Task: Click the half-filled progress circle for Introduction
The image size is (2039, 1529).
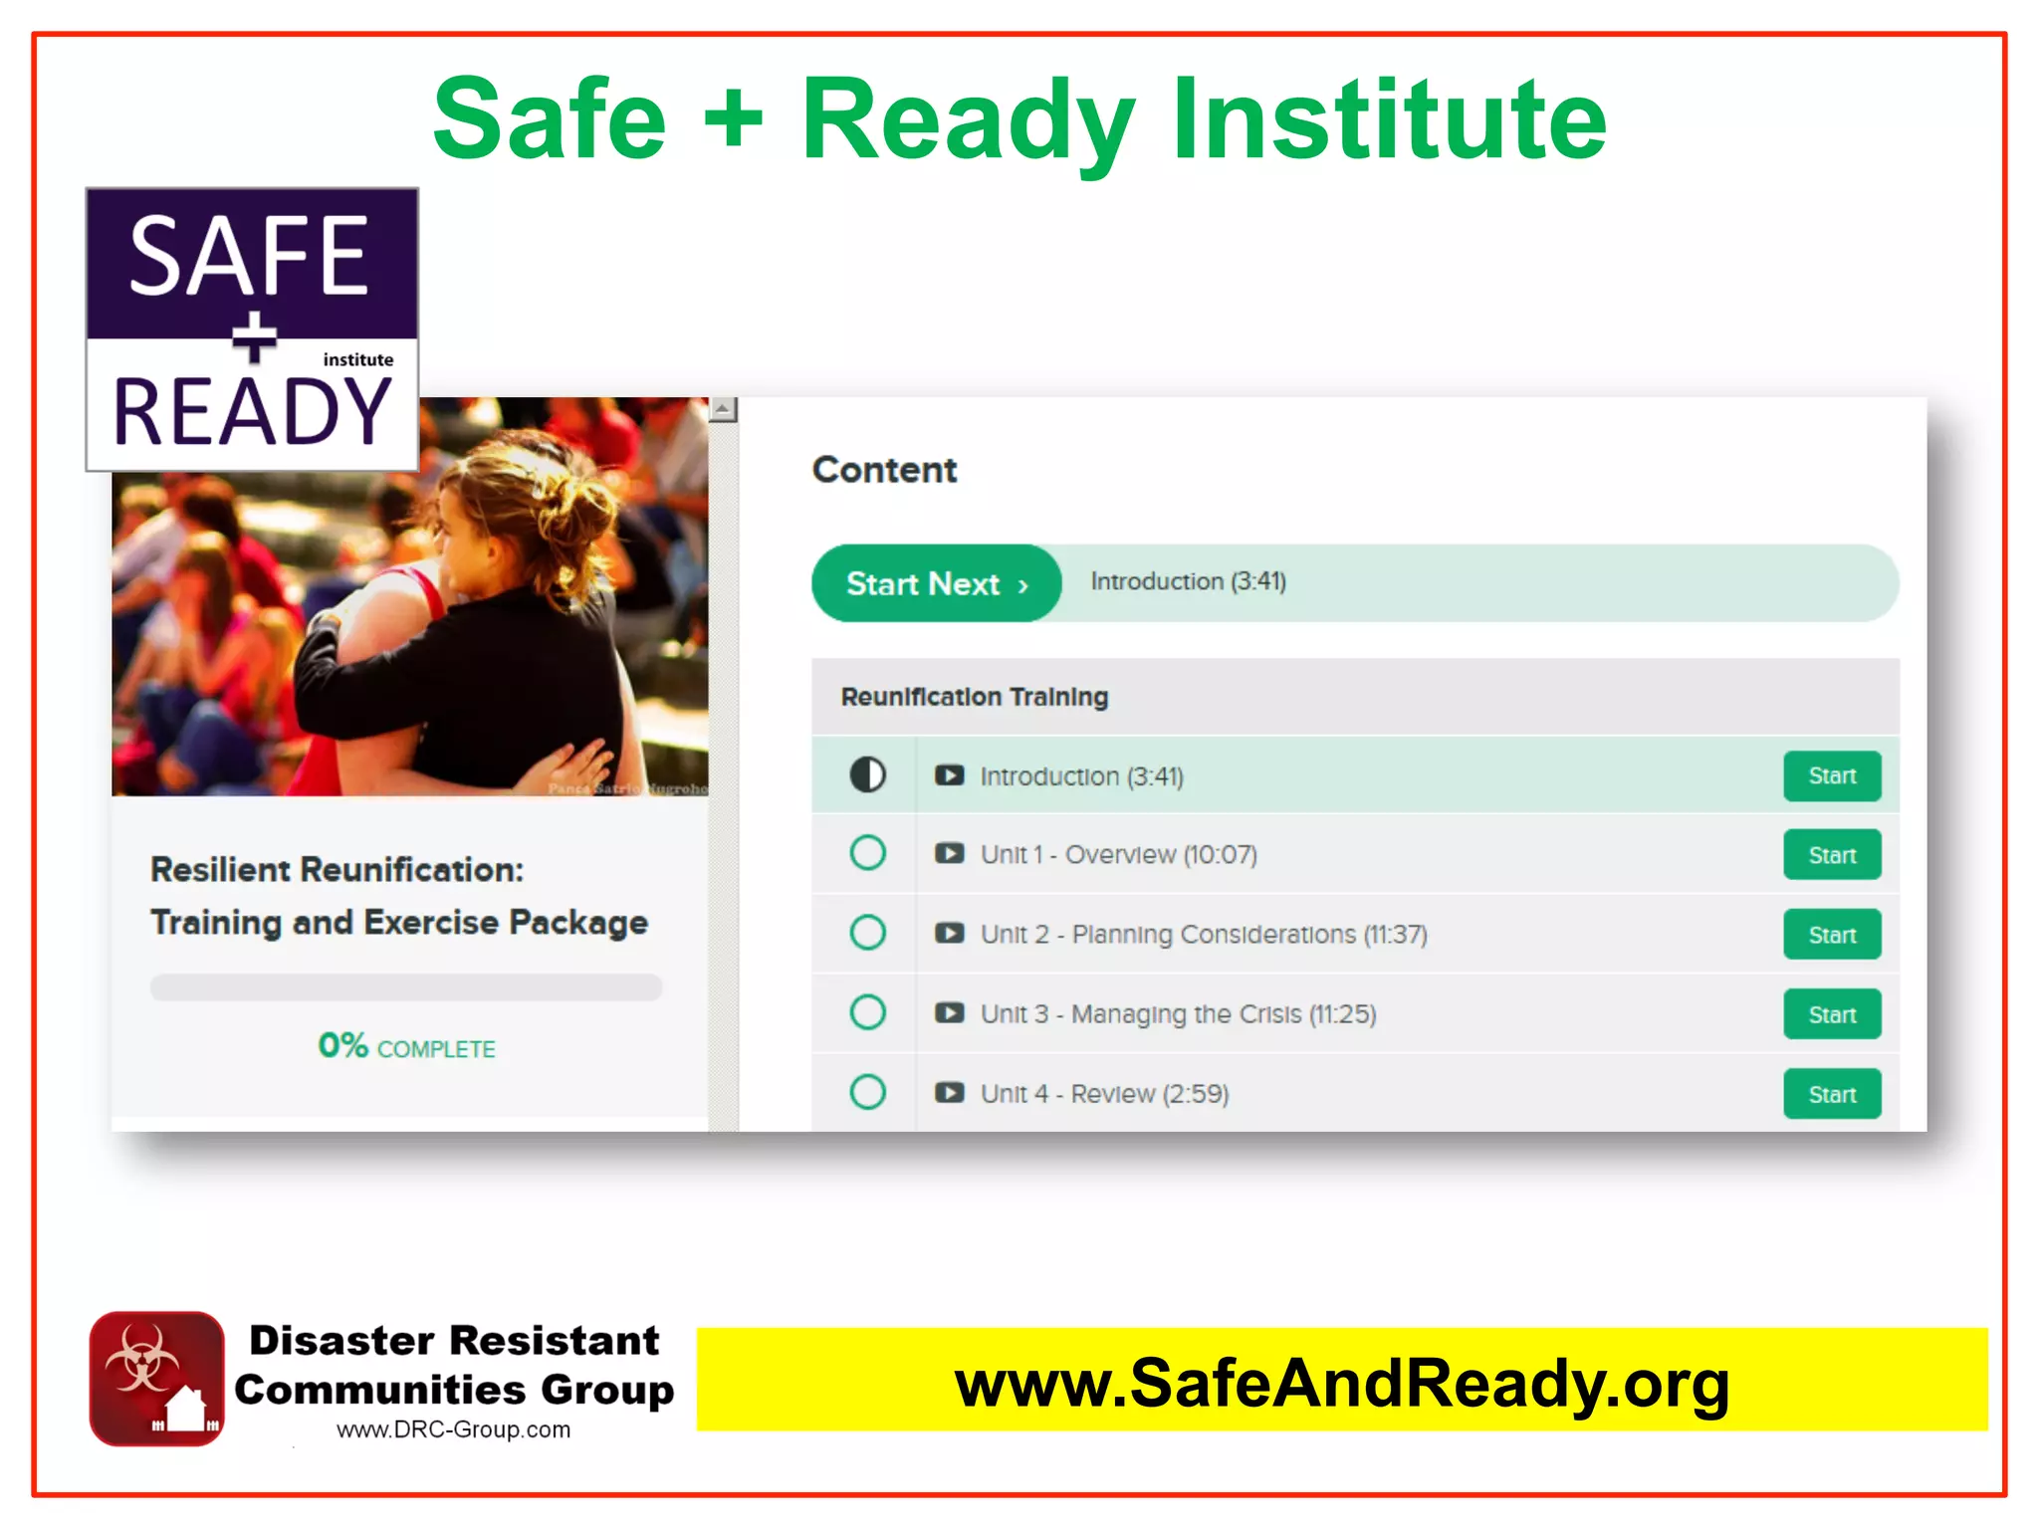Action: point(867,774)
